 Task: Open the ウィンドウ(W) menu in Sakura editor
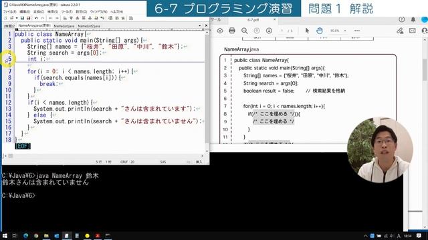point(98,12)
